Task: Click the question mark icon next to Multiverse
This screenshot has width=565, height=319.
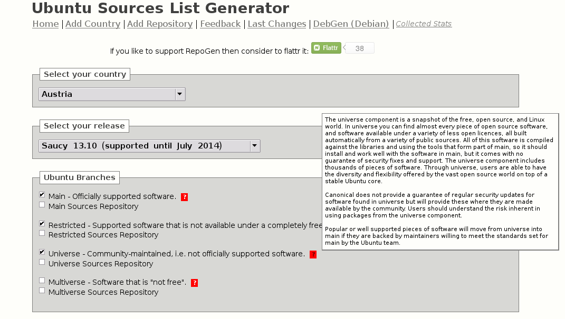Action: (x=195, y=283)
